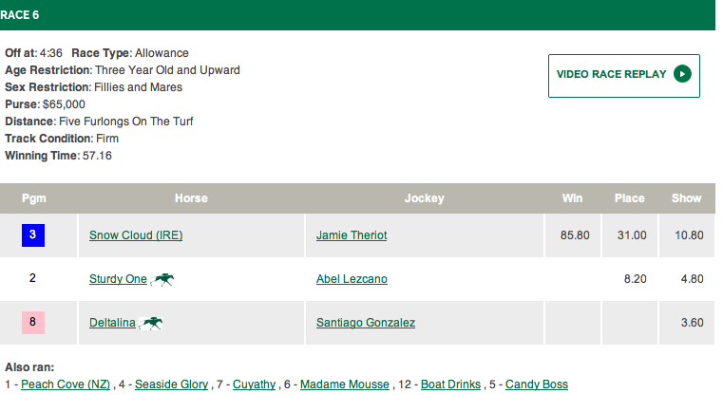Open the Cuyathy horse link
The image size is (723, 412).
tap(252, 384)
